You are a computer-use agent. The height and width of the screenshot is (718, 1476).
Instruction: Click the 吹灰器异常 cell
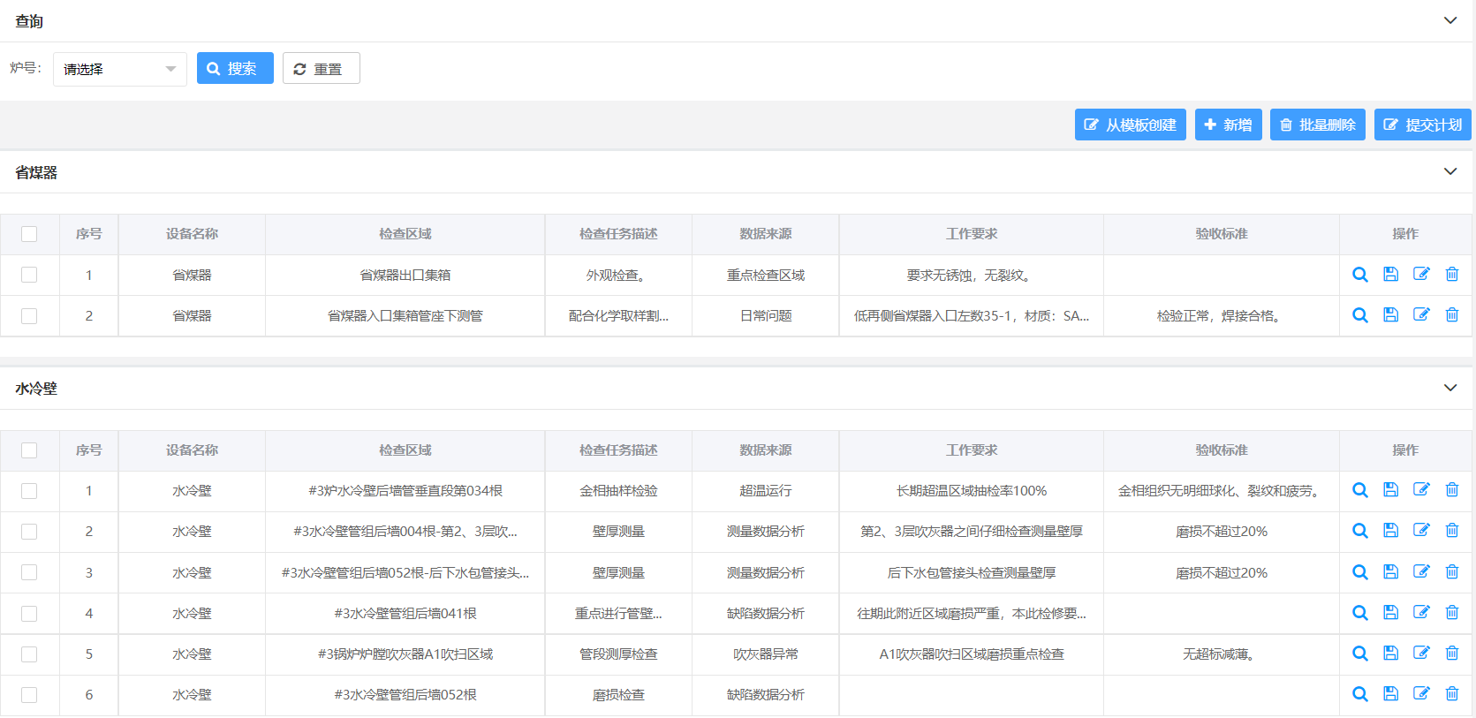766,654
